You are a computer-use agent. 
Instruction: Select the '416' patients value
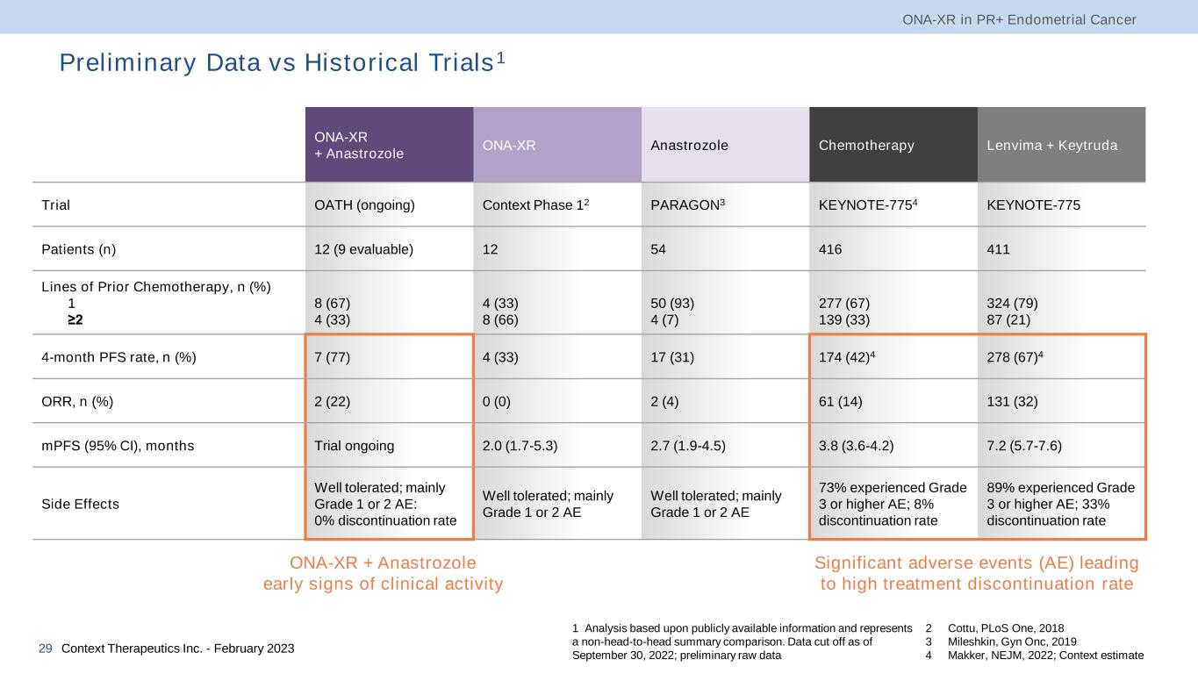click(x=830, y=249)
